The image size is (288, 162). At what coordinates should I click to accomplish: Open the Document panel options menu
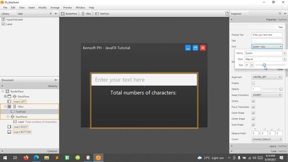[56, 80]
